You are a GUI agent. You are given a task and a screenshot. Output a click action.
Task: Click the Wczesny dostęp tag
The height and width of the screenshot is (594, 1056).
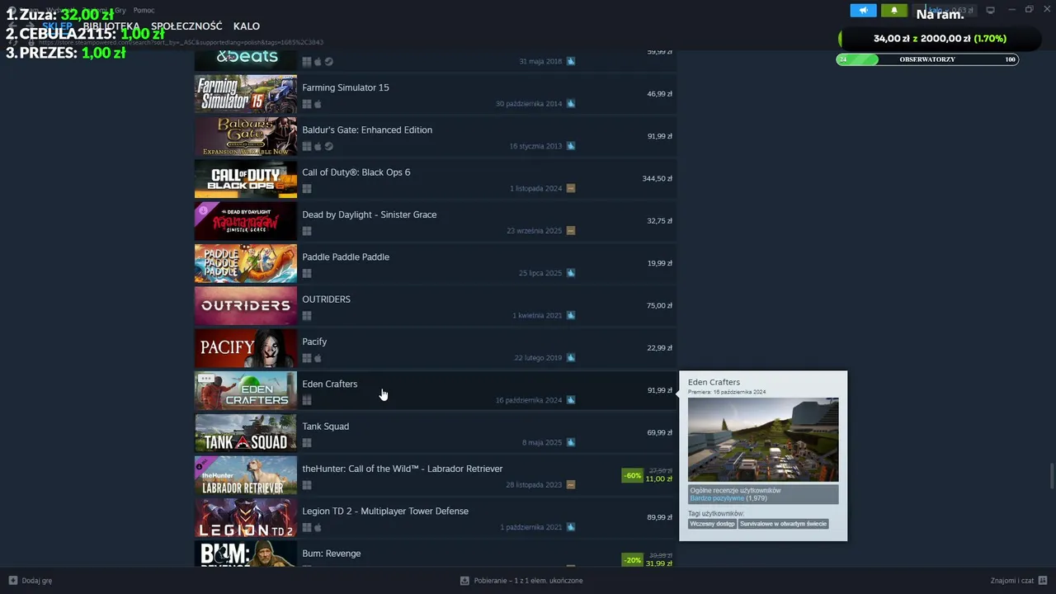713,524
